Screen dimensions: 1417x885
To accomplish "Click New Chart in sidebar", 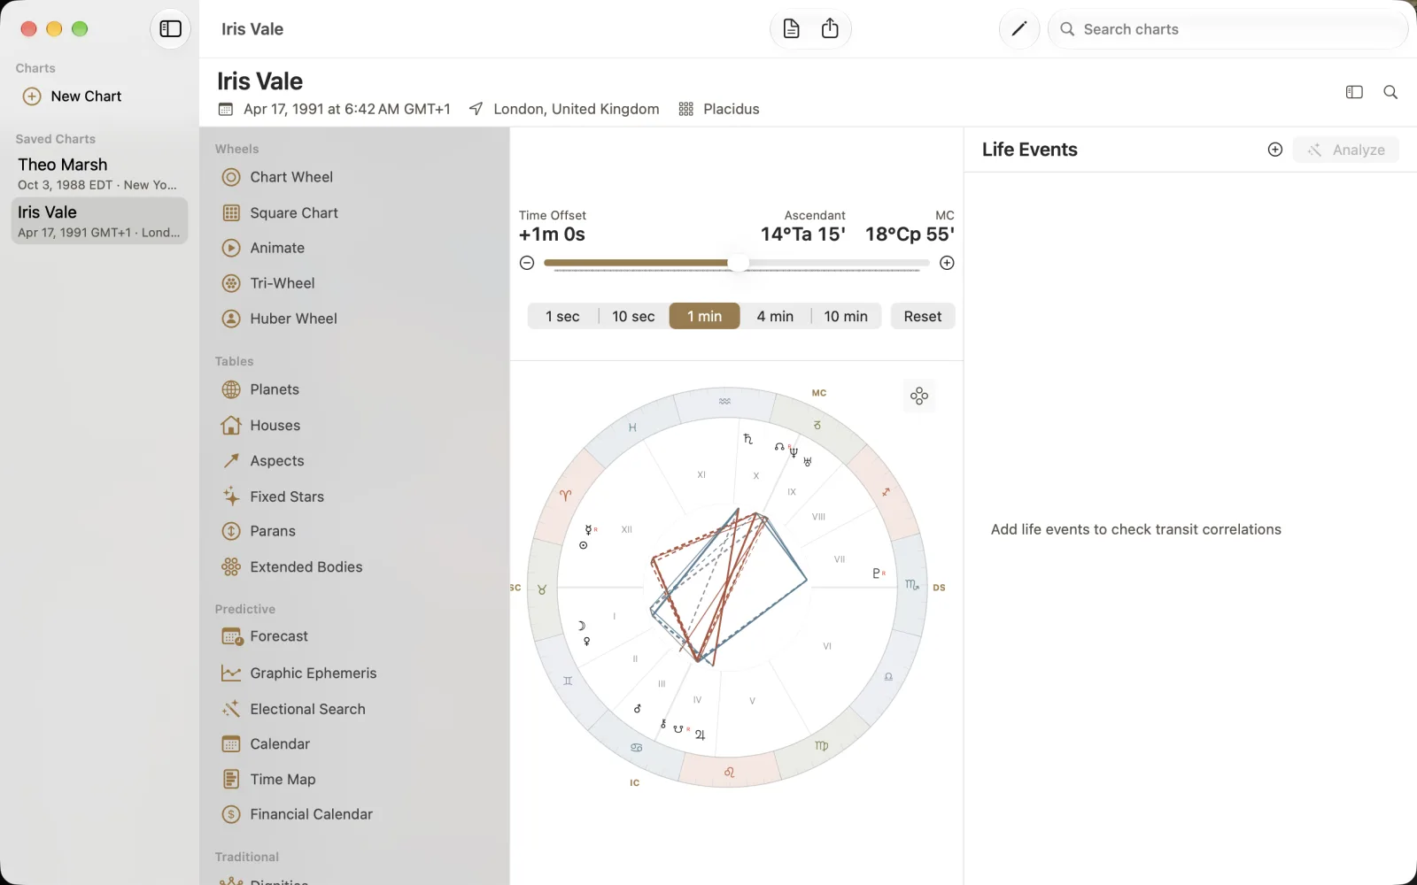I will pos(86,96).
